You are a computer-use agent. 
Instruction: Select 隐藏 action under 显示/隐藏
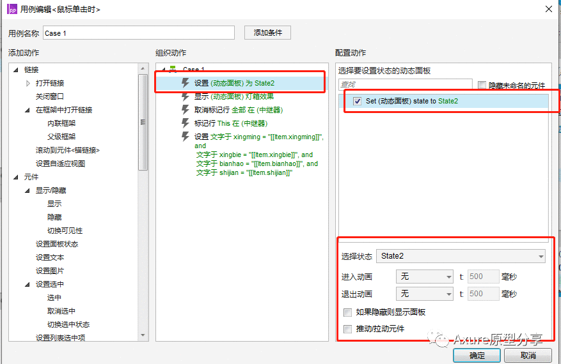coord(54,217)
